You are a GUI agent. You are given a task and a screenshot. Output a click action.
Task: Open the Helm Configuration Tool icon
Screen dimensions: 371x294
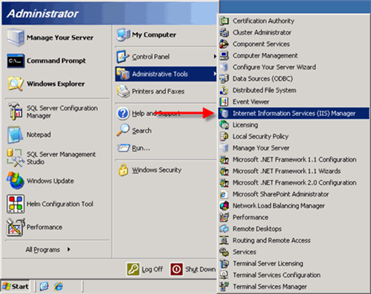[15, 204]
